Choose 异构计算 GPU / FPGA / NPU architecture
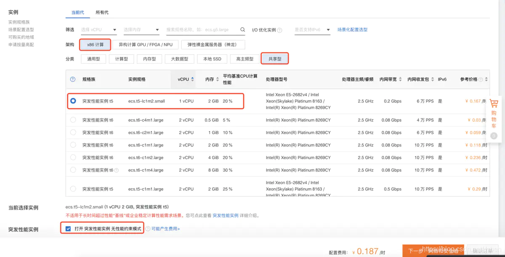 click(146, 45)
